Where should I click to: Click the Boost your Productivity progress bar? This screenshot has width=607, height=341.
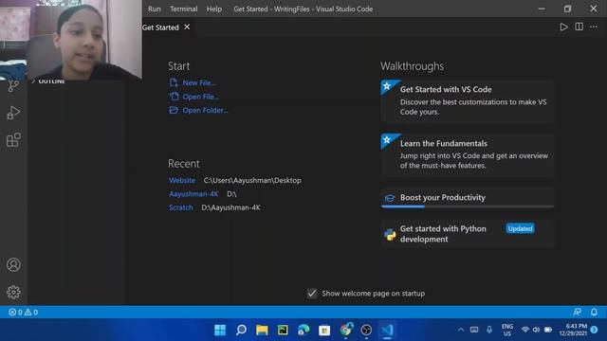[468, 206]
